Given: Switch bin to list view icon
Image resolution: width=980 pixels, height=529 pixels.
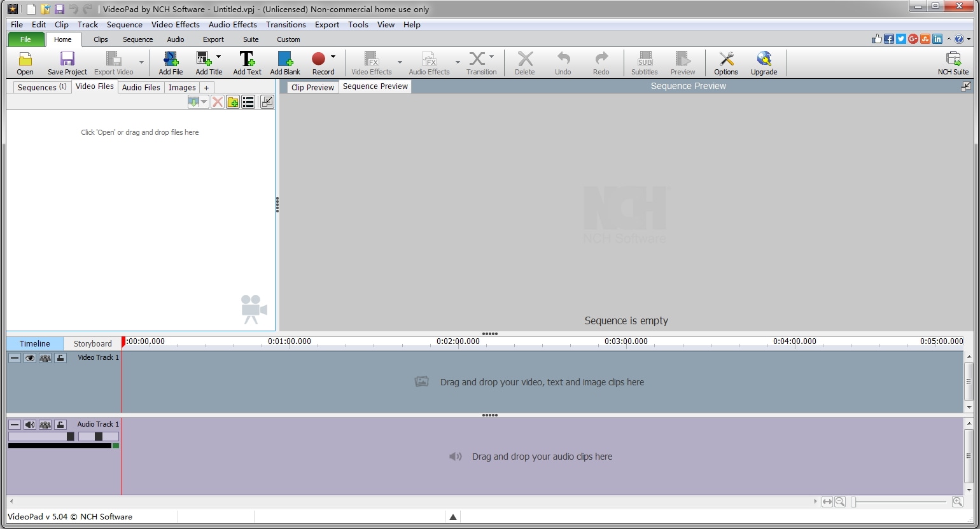Looking at the screenshot, I should 248,102.
